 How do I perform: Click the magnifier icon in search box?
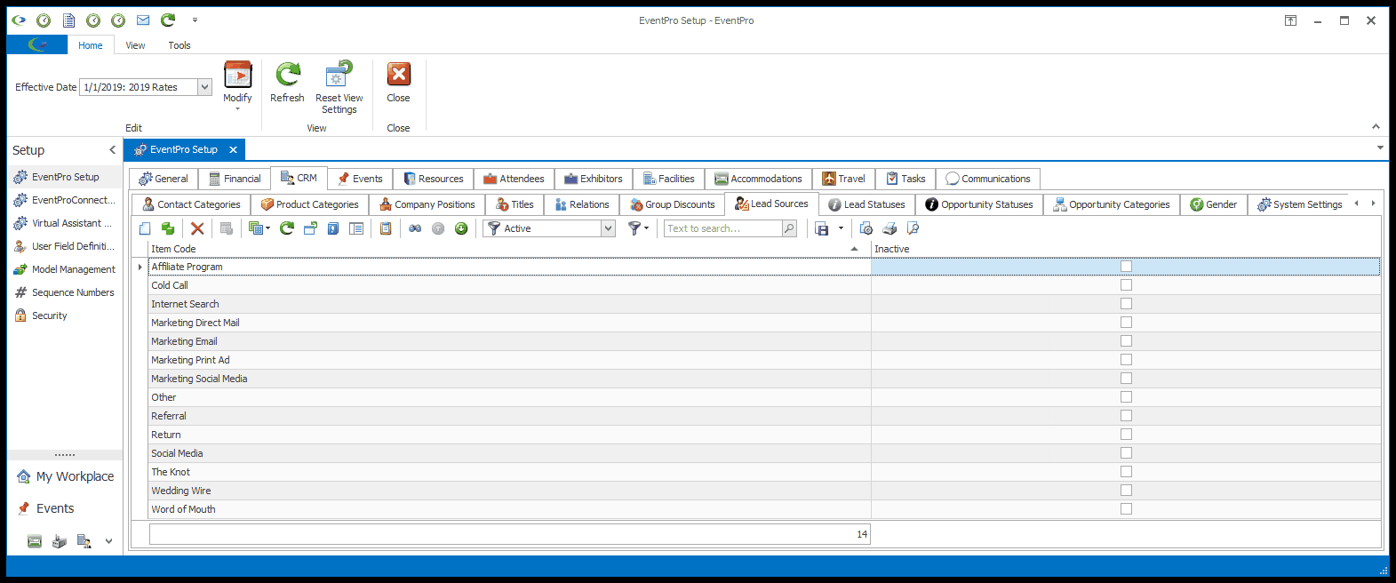pyautogui.click(x=788, y=228)
